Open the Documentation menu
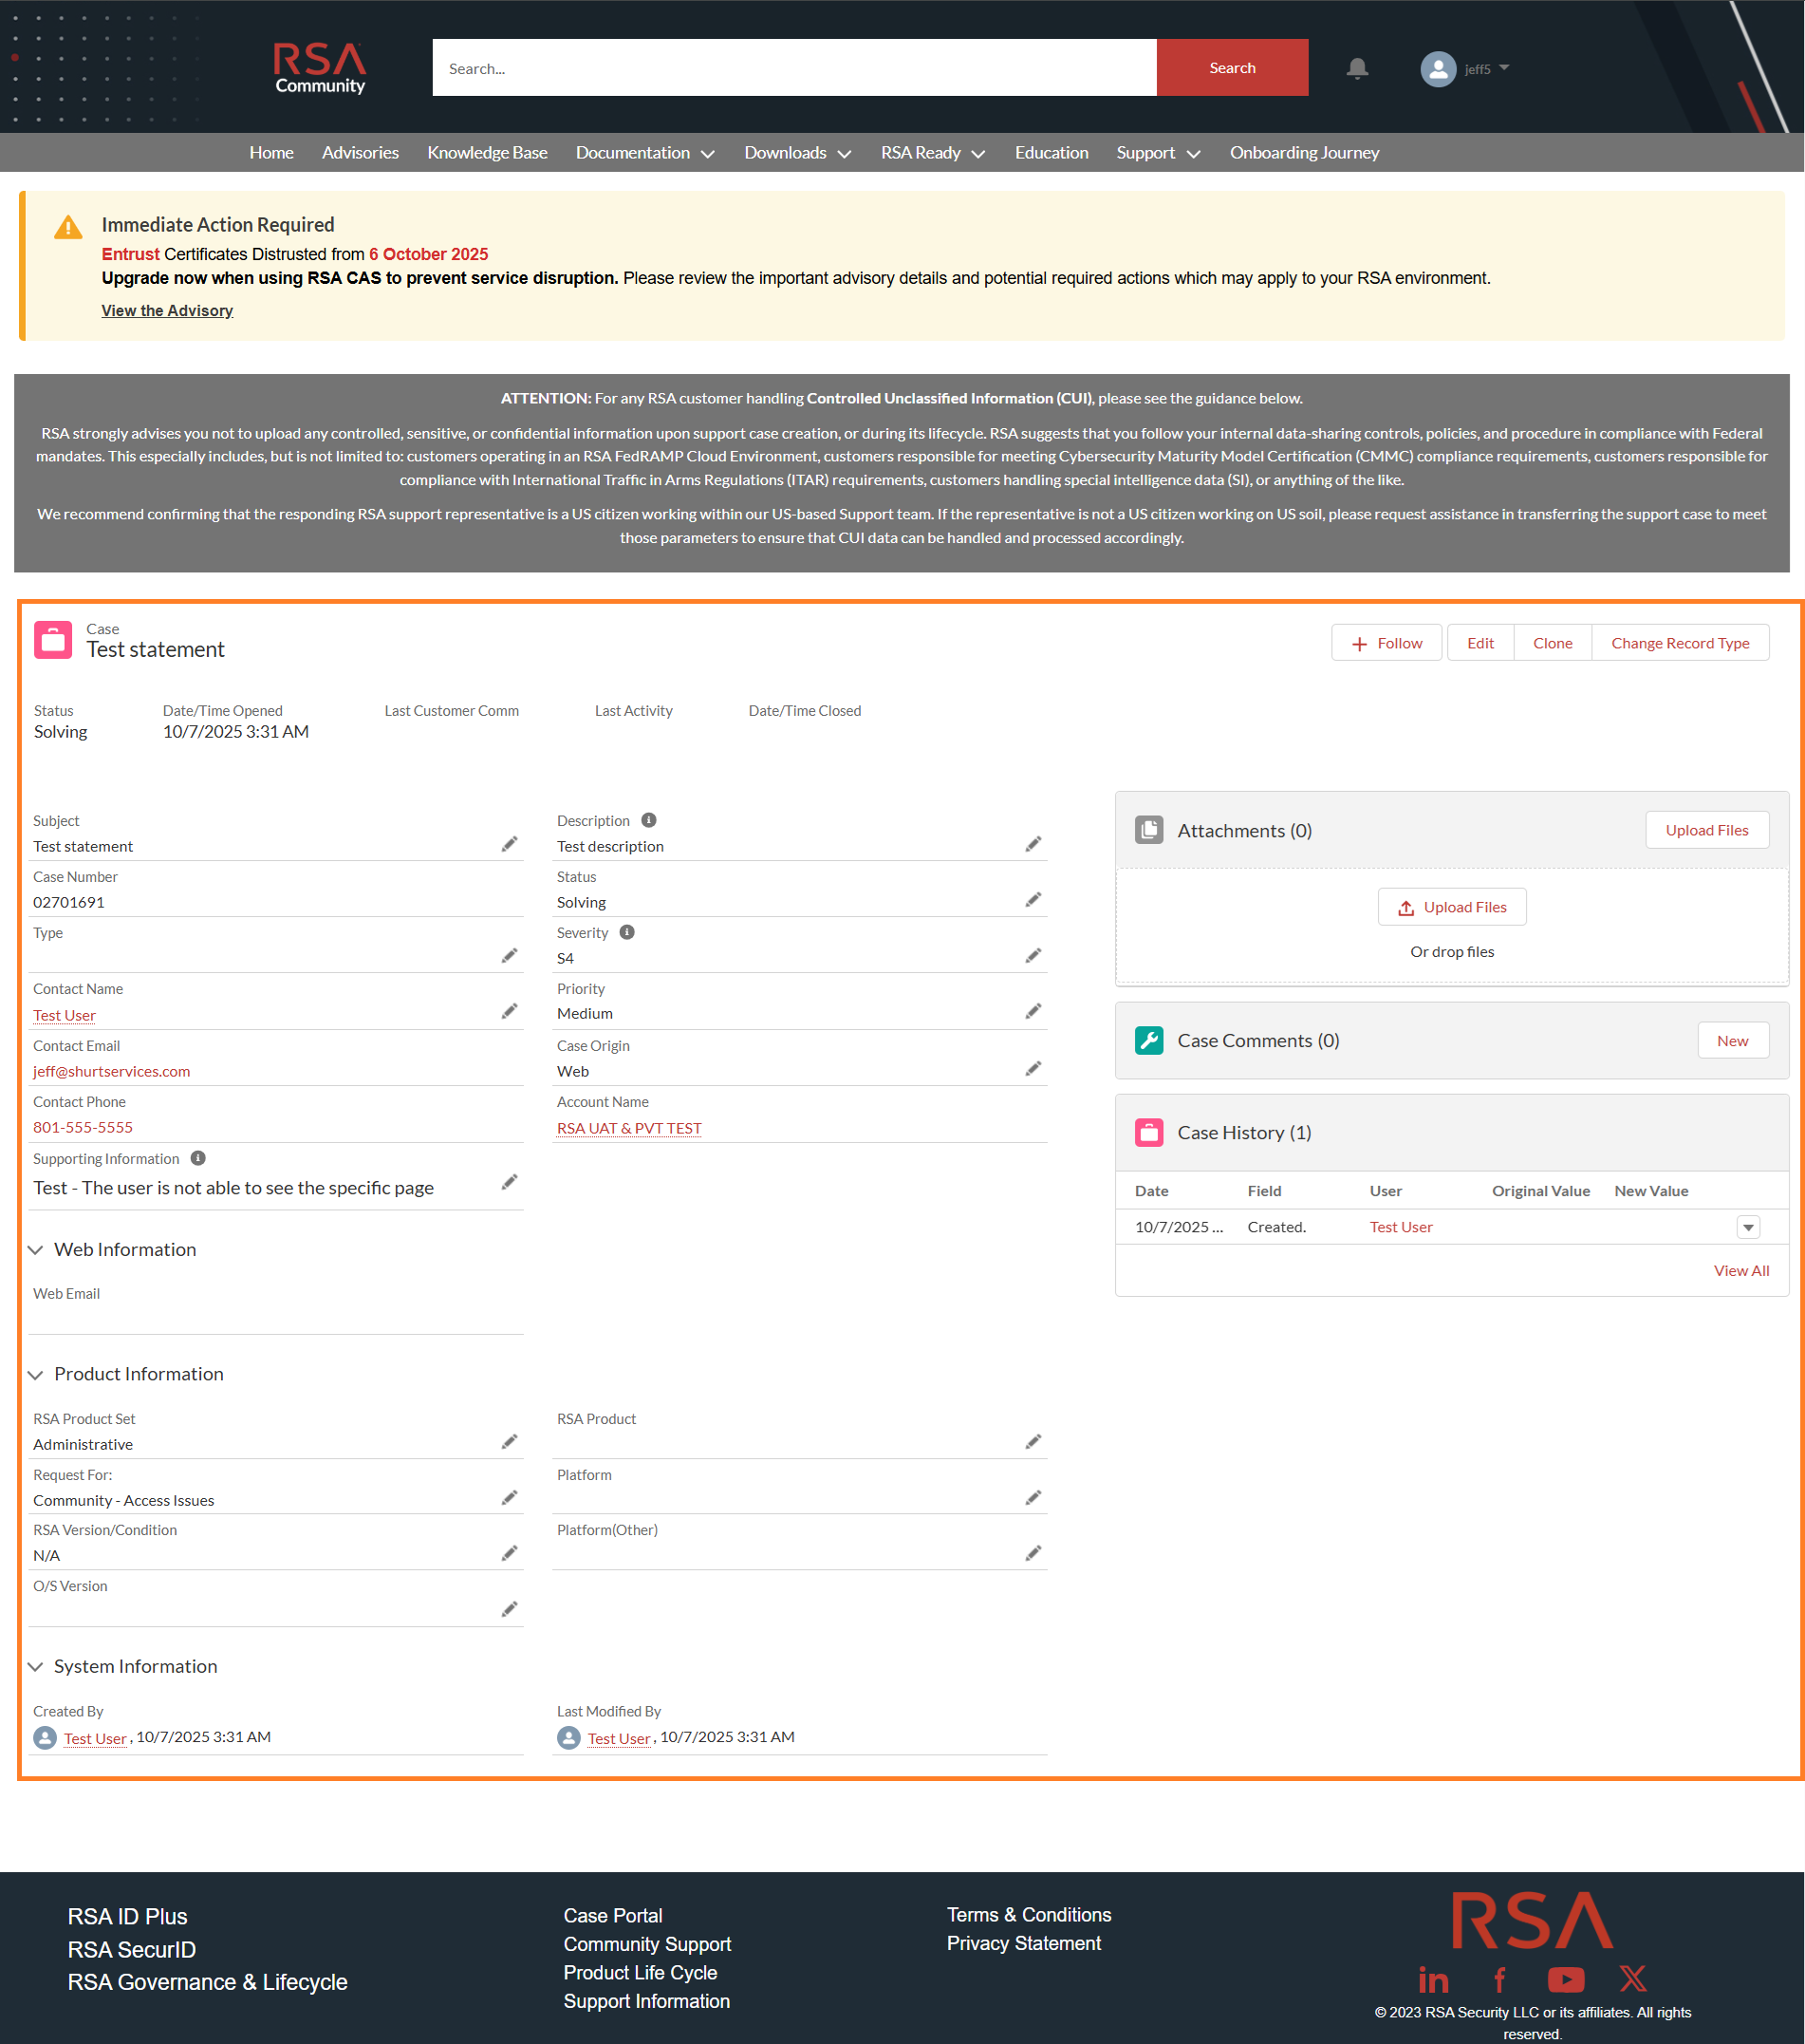 [644, 153]
